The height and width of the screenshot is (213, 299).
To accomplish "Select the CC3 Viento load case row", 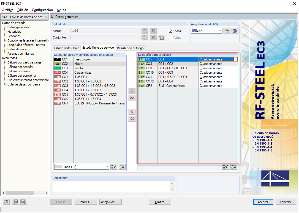I will [90, 68].
